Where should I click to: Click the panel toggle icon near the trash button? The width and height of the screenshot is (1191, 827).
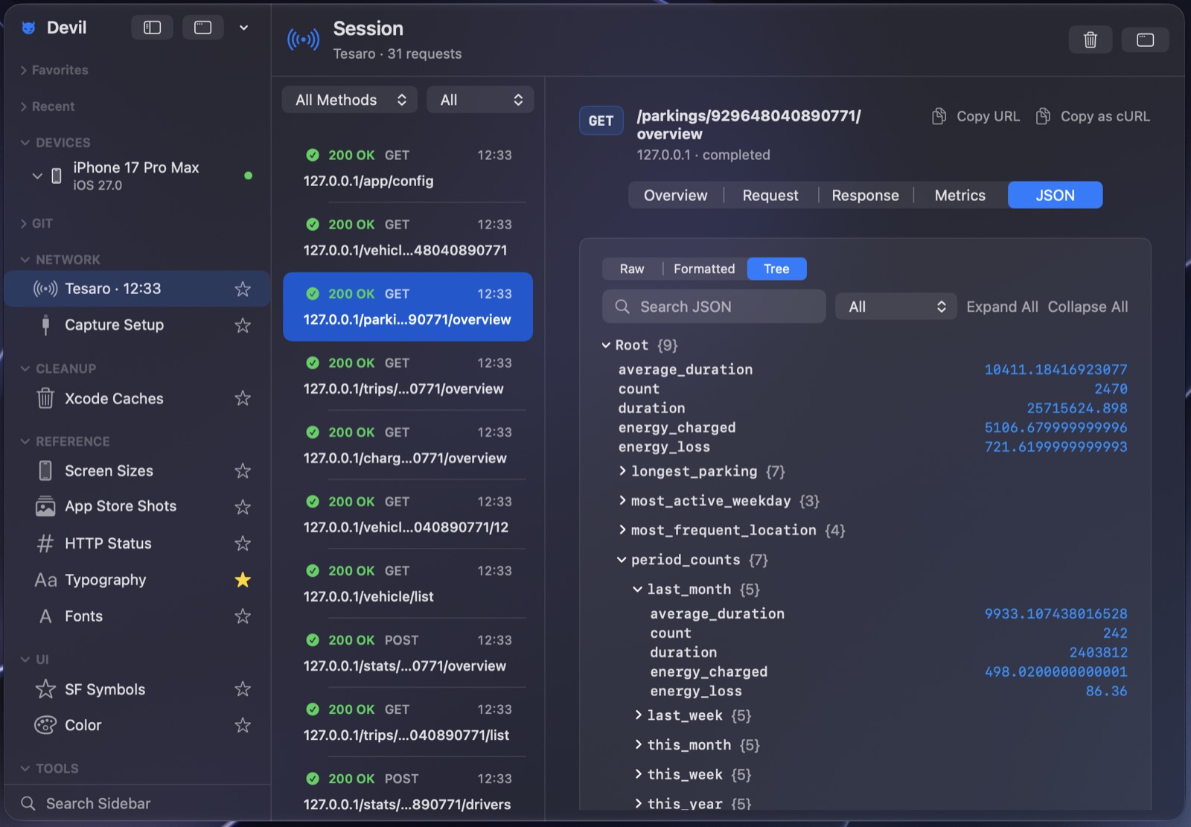point(1145,39)
